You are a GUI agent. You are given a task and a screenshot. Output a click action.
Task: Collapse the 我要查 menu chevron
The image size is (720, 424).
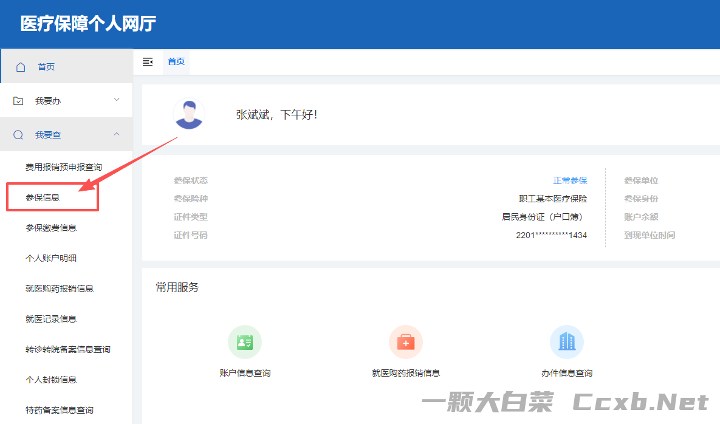pyautogui.click(x=117, y=134)
